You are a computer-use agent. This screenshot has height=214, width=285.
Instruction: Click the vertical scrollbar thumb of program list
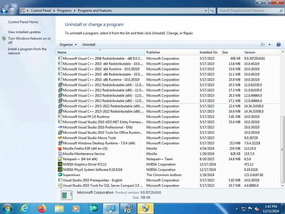pyautogui.click(x=282, y=150)
